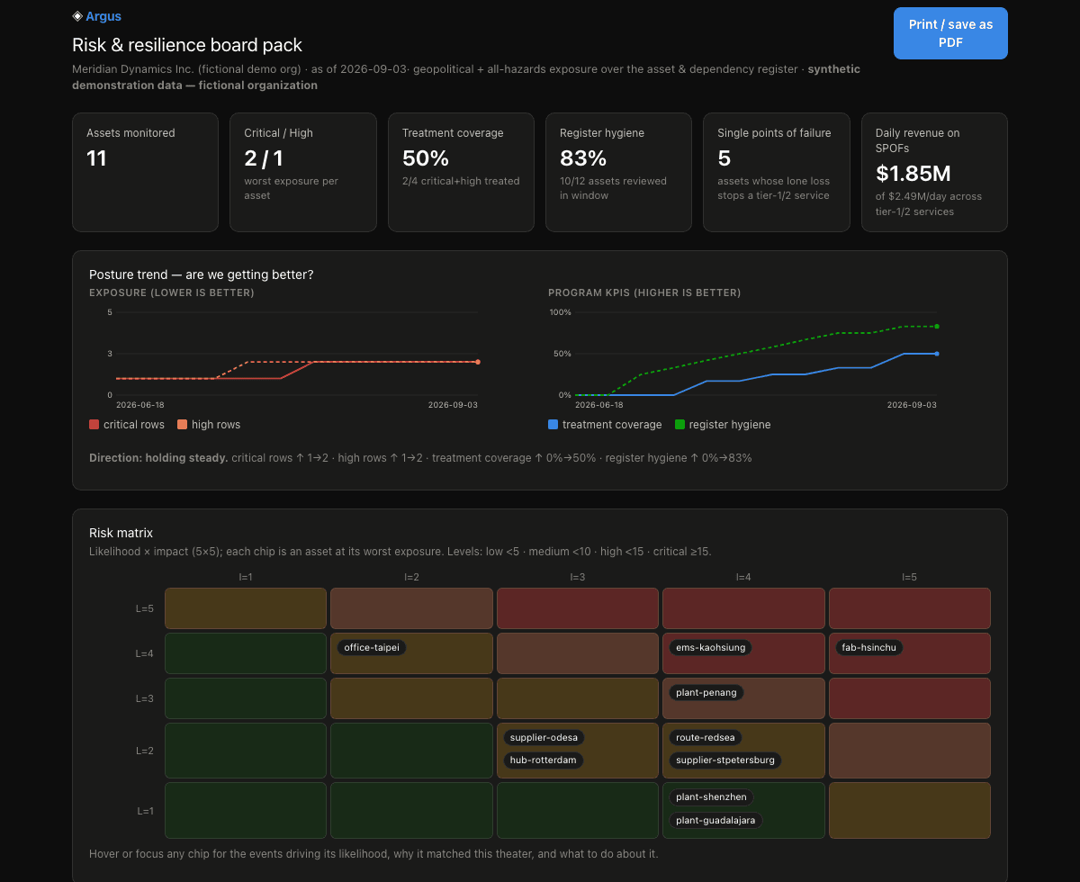The height and width of the screenshot is (882, 1080).
Task: Click the treatment coverage line end-point
Action: point(937,354)
